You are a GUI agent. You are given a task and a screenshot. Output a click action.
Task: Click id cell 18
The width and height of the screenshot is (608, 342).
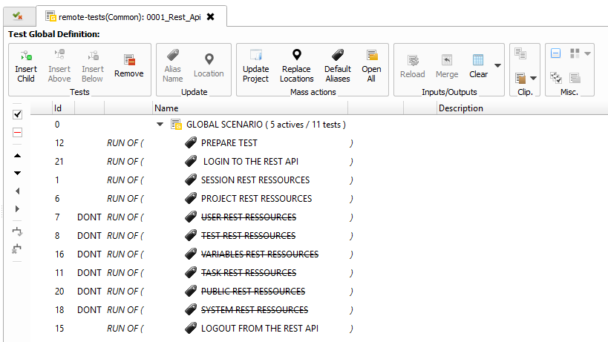coord(59,310)
